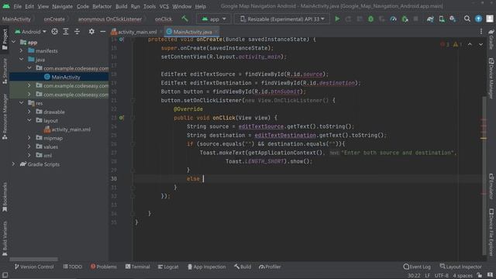
Task: Open the Event Log
Action: coord(417,267)
